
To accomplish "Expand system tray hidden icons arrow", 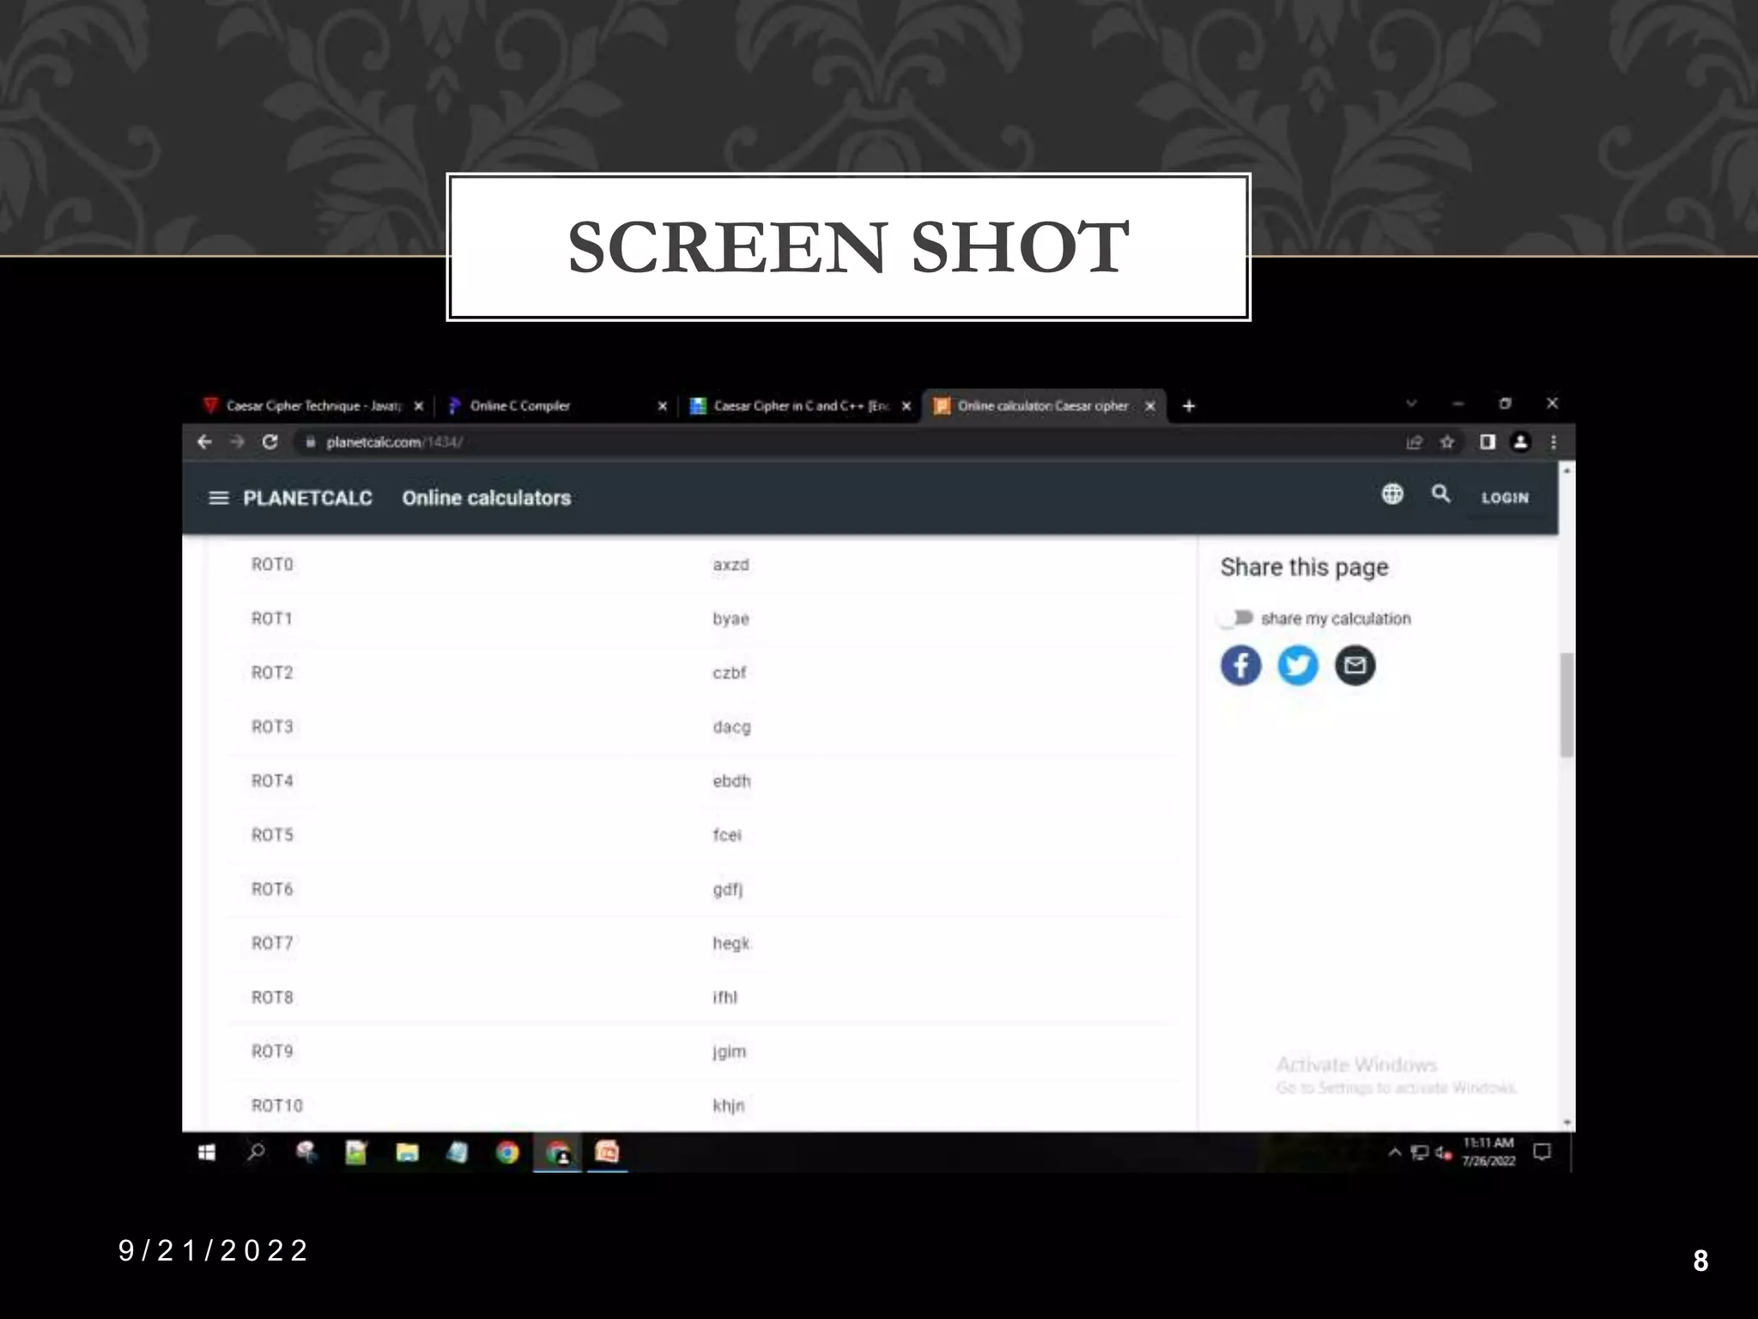I will coord(1394,1152).
